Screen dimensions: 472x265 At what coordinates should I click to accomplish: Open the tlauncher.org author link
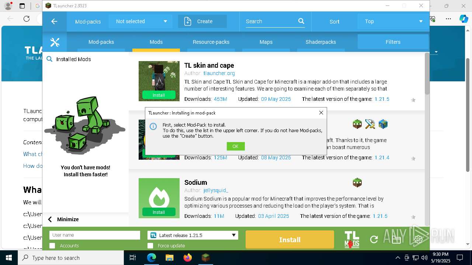[219, 73]
